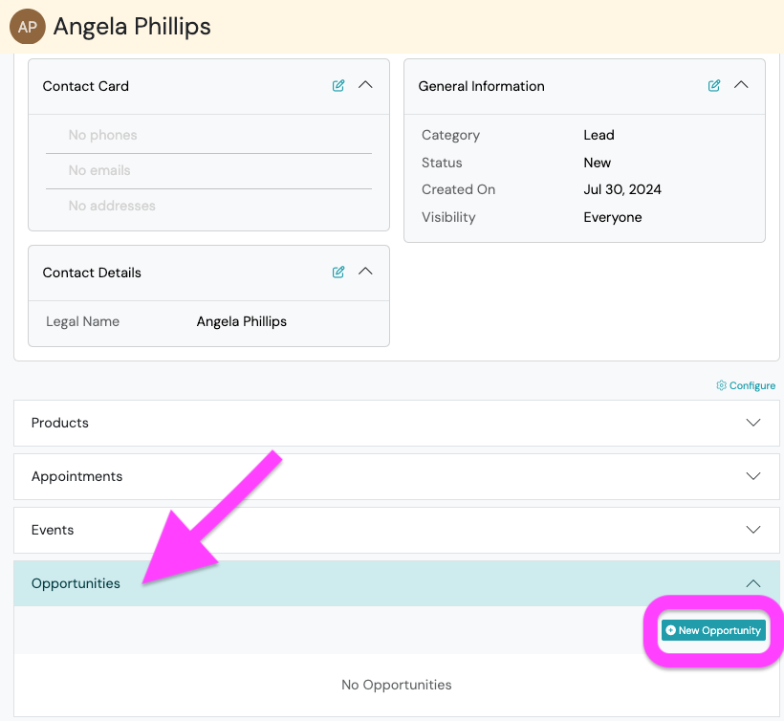Collapse the General Information panel
Image resolution: width=784 pixels, height=721 pixels.
pyautogui.click(x=741, y=85)
